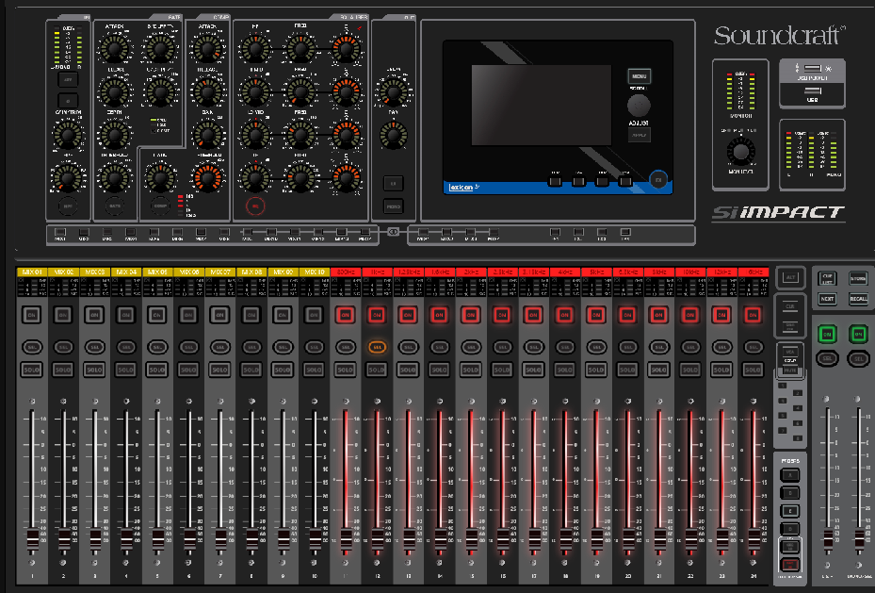Viewport: 875px width, 593px height.
Task: Click the GAIN/TRIM knob
Action: click(x=68, y=135)
